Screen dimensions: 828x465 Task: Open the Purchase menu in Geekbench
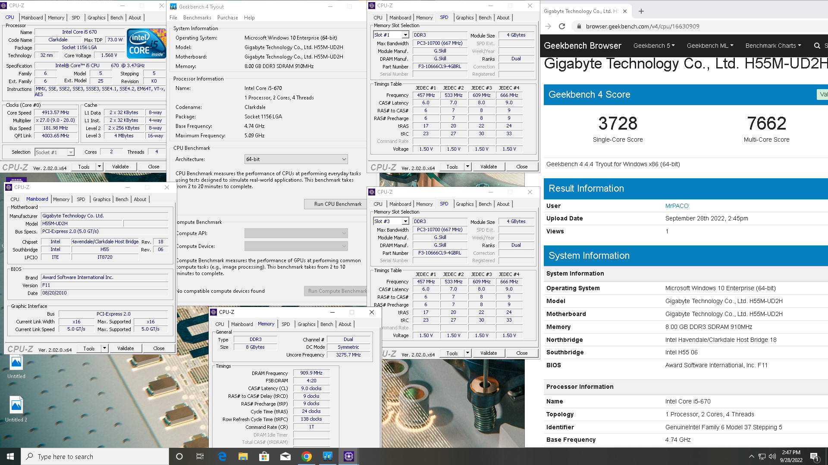pos(228,18)
